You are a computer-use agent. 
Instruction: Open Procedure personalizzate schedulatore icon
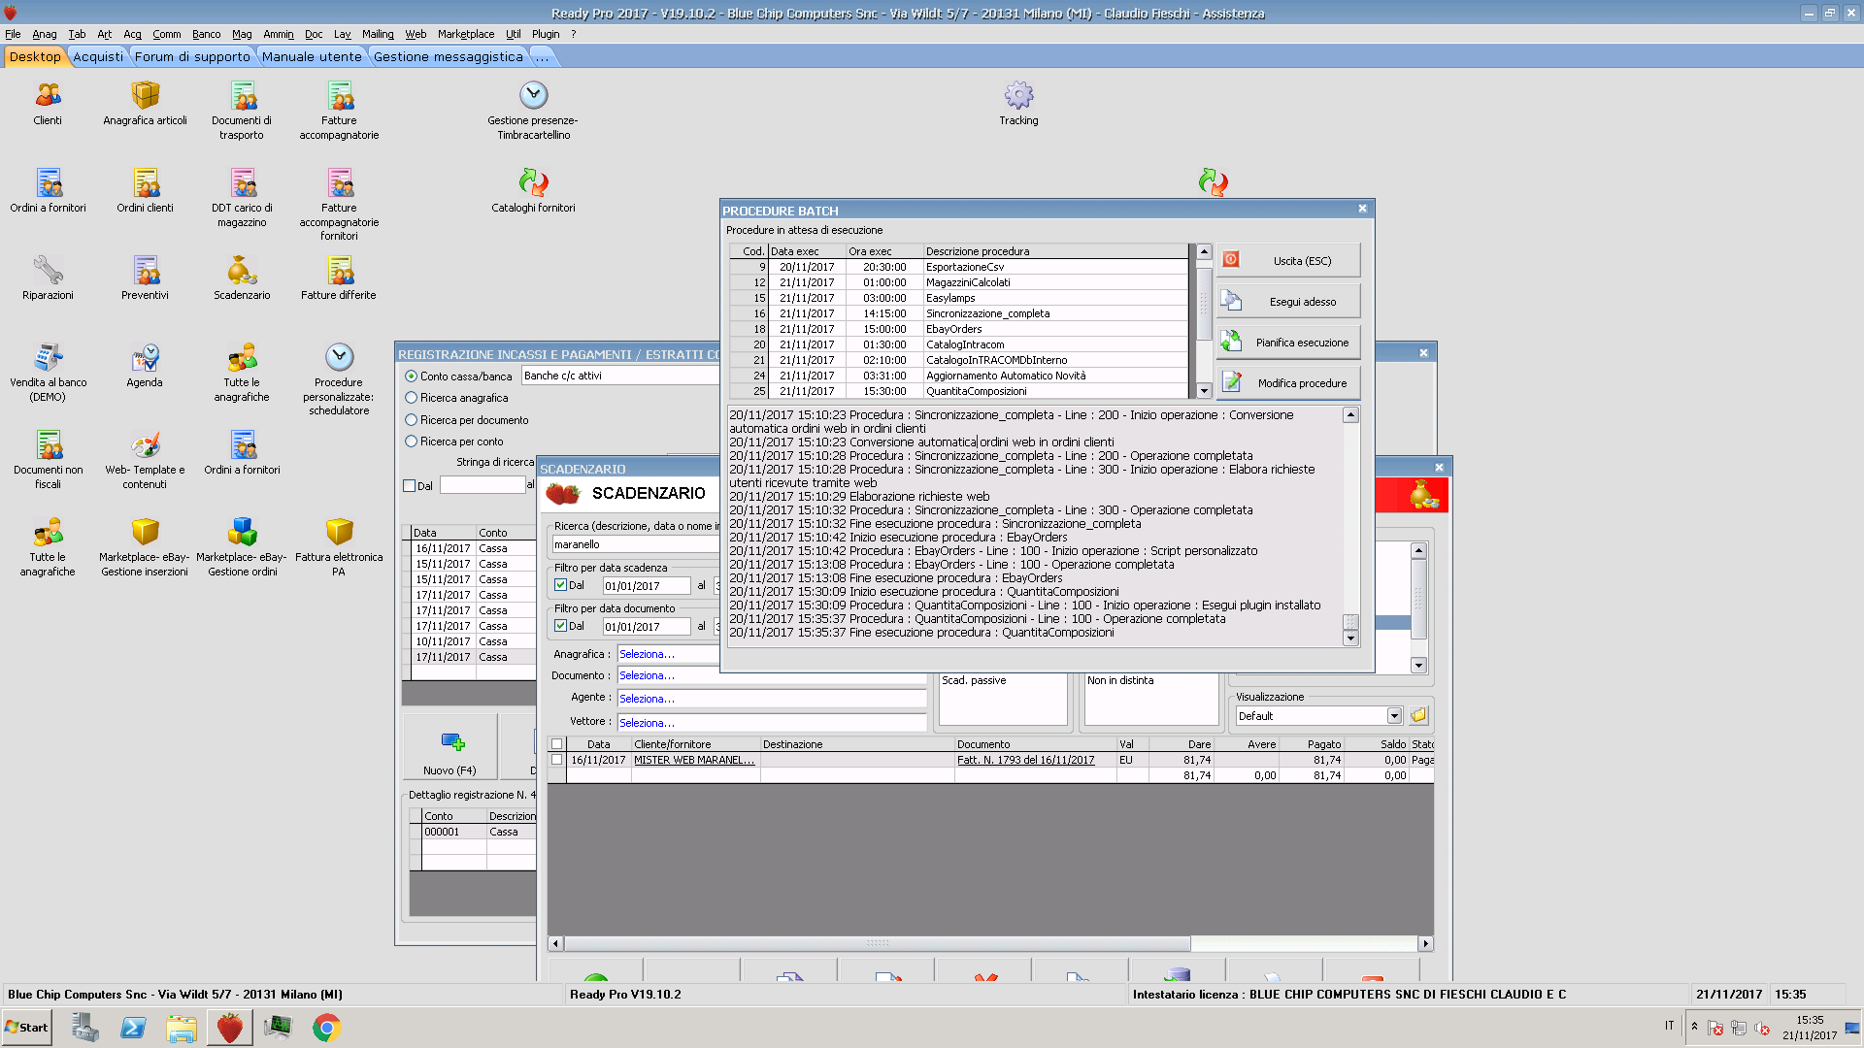click(339, 357)
